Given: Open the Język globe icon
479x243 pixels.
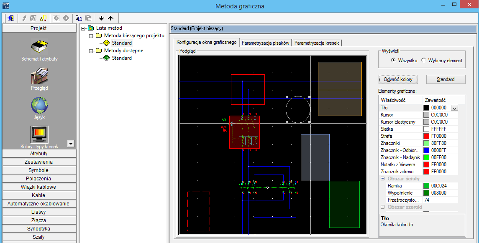Looking at the screenshot, I should 39,105.
